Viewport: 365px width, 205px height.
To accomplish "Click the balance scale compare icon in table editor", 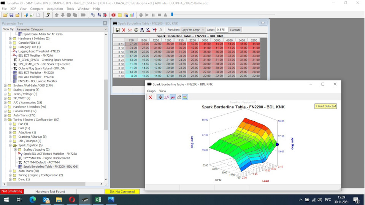I will click(136, 30).
